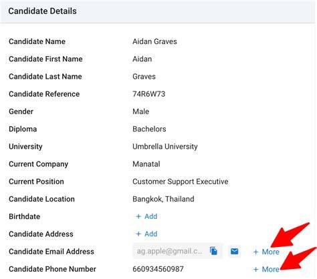Edit the Customer Support Executive position
Screen dimensions: 317x279
[181, 182]
